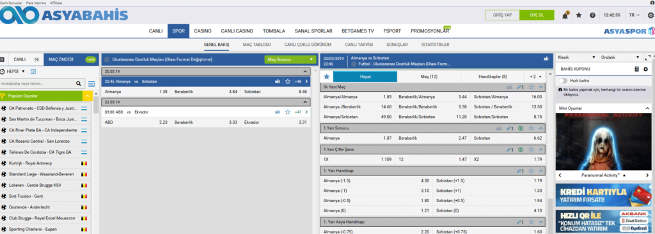Viewport: 655px width, 234px height.
Task: Show next mini game arrow
Action: coord(648,175)
